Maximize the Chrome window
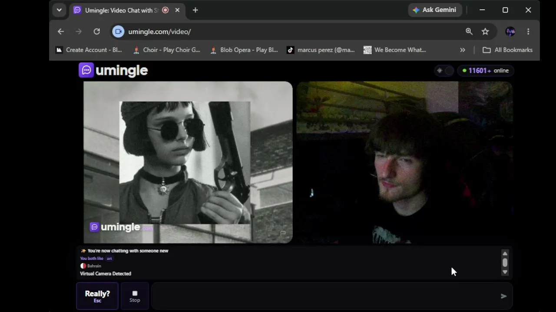556x312 pixels. click(505, 10)
